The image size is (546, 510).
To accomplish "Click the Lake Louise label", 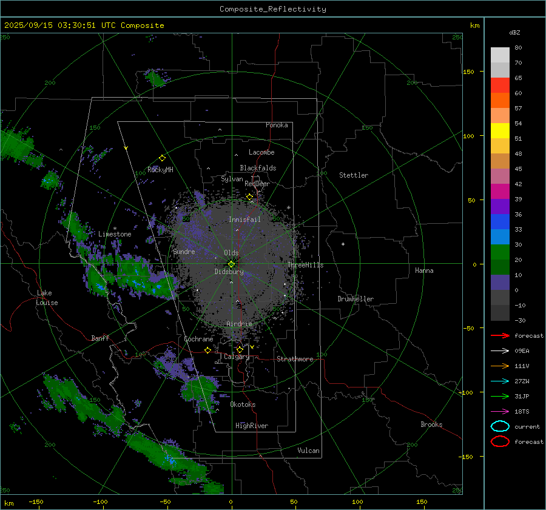I will (x=47, y=298).
